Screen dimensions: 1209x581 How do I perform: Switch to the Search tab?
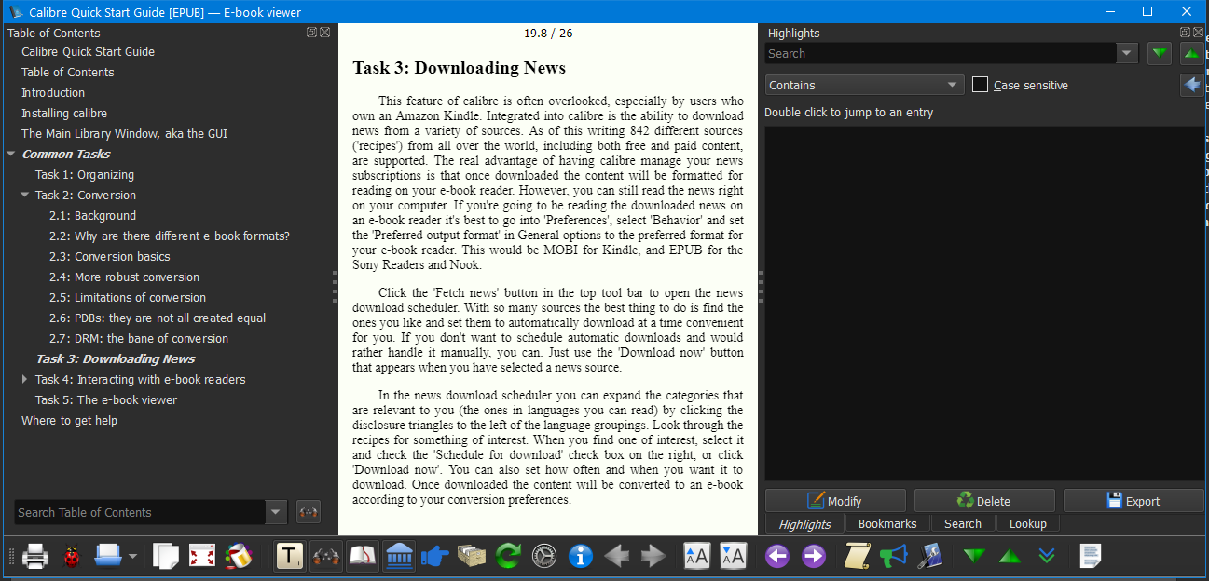963,524
